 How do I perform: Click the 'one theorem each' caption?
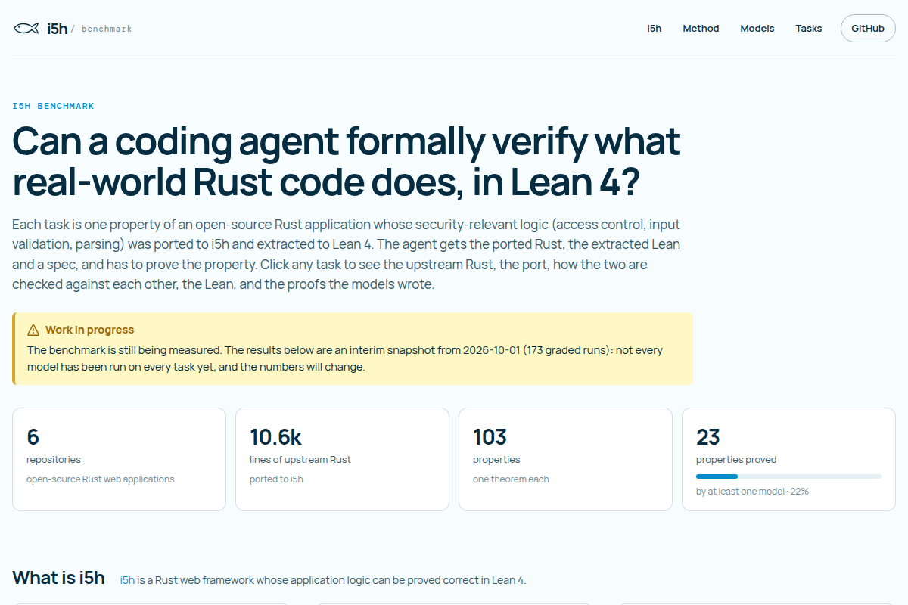coord(511,479)
